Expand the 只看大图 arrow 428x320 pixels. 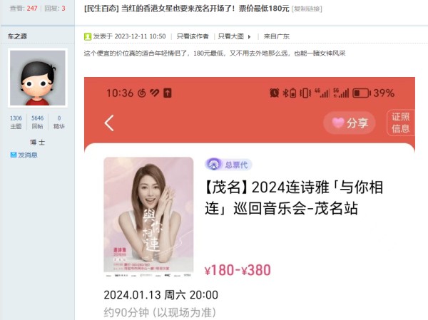click(249, 36)
